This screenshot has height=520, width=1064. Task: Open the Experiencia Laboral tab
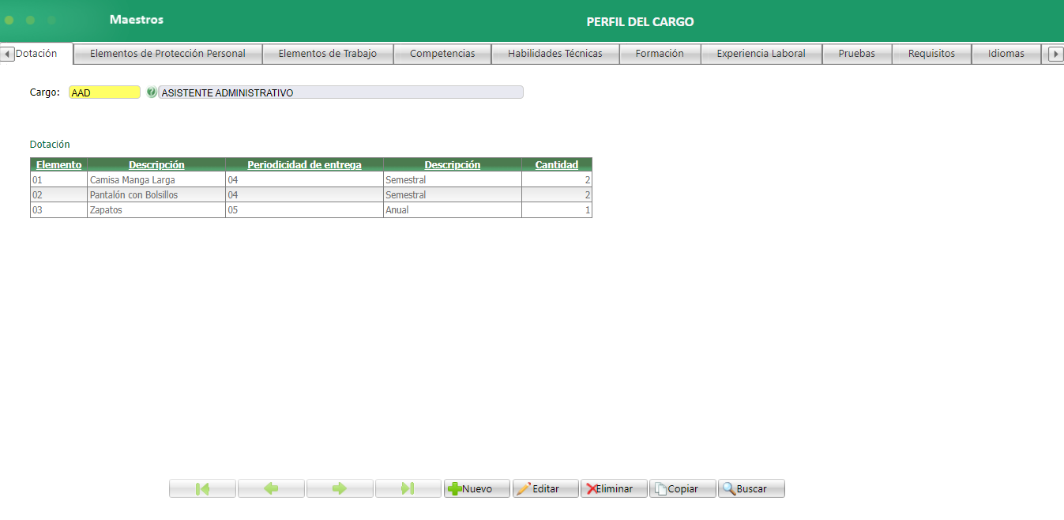[x=761, y=54]
